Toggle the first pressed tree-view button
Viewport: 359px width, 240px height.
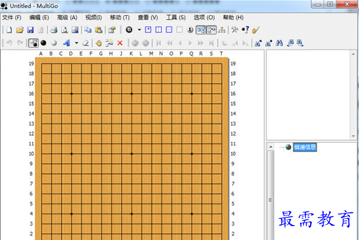[201, 30]
